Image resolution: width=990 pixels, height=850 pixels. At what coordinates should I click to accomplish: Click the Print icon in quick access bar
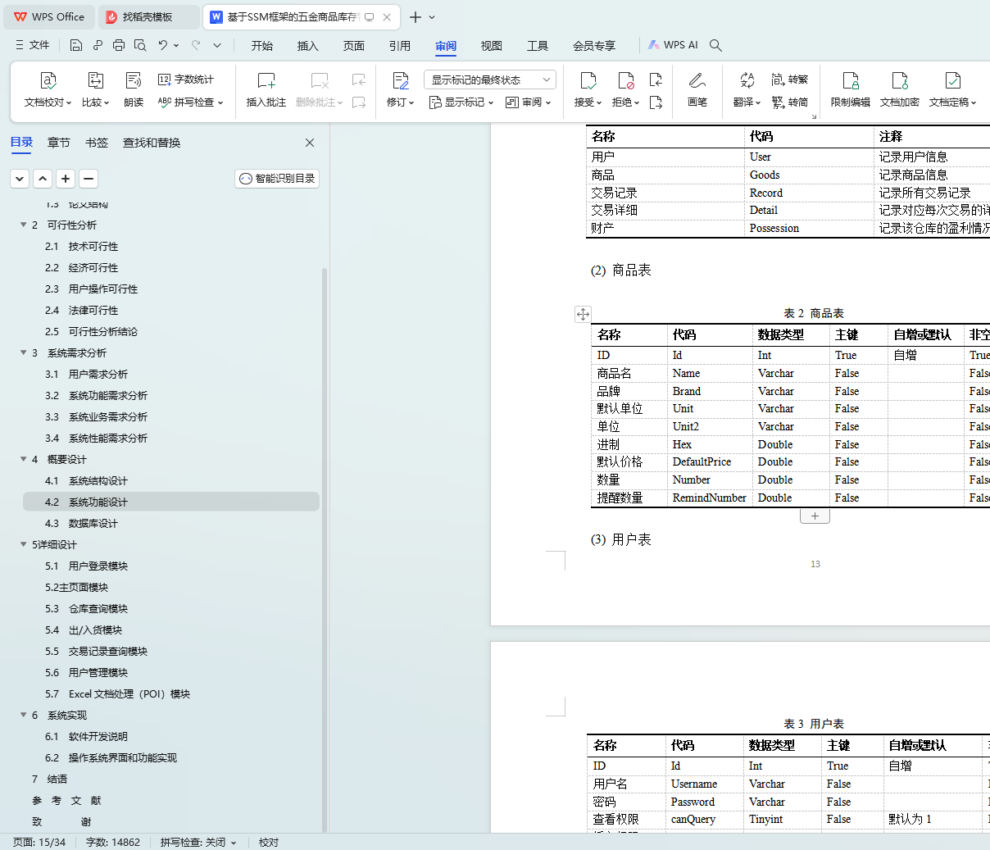coord(119,45)
